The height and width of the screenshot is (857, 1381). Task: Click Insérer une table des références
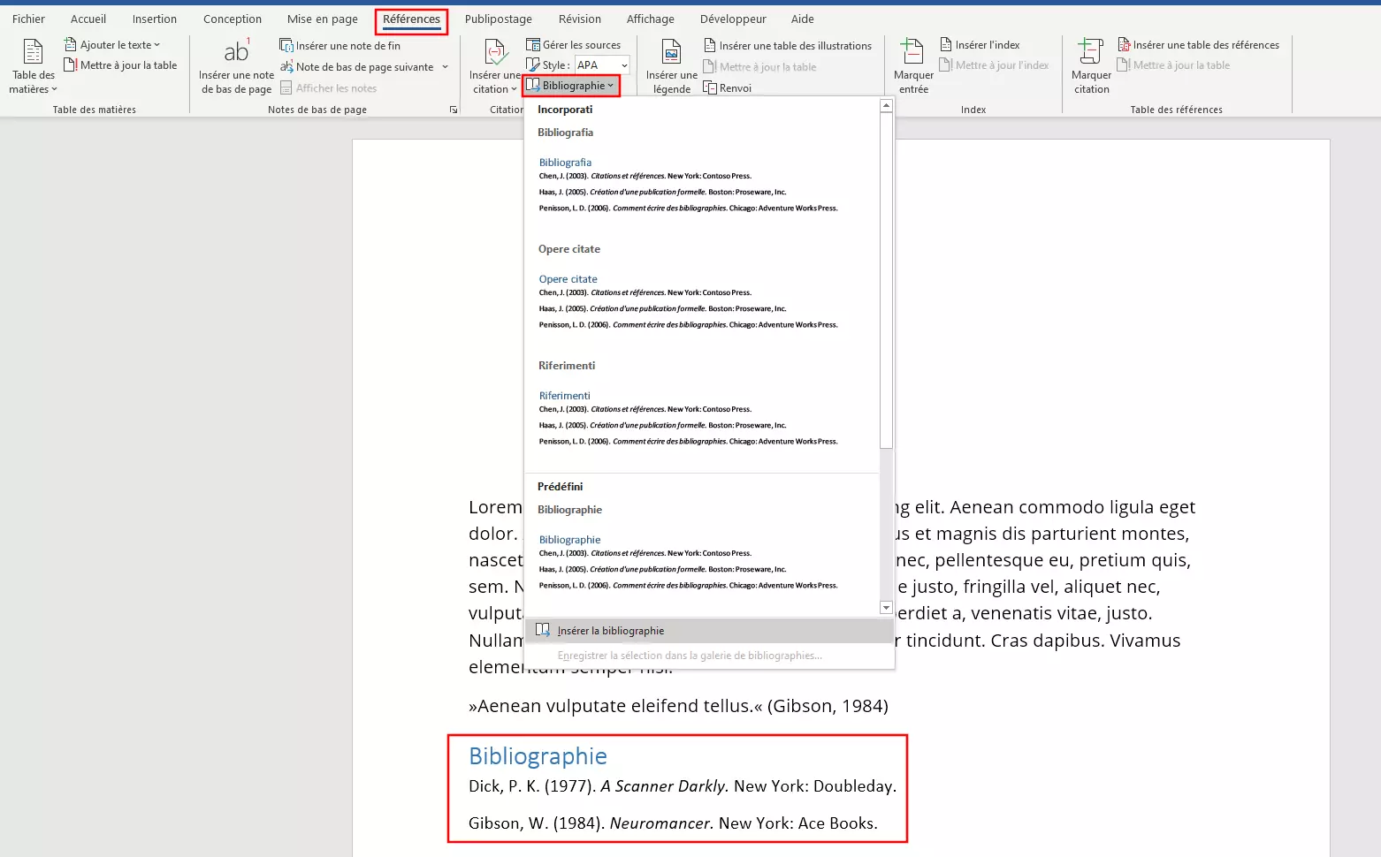click(1198, 45)
